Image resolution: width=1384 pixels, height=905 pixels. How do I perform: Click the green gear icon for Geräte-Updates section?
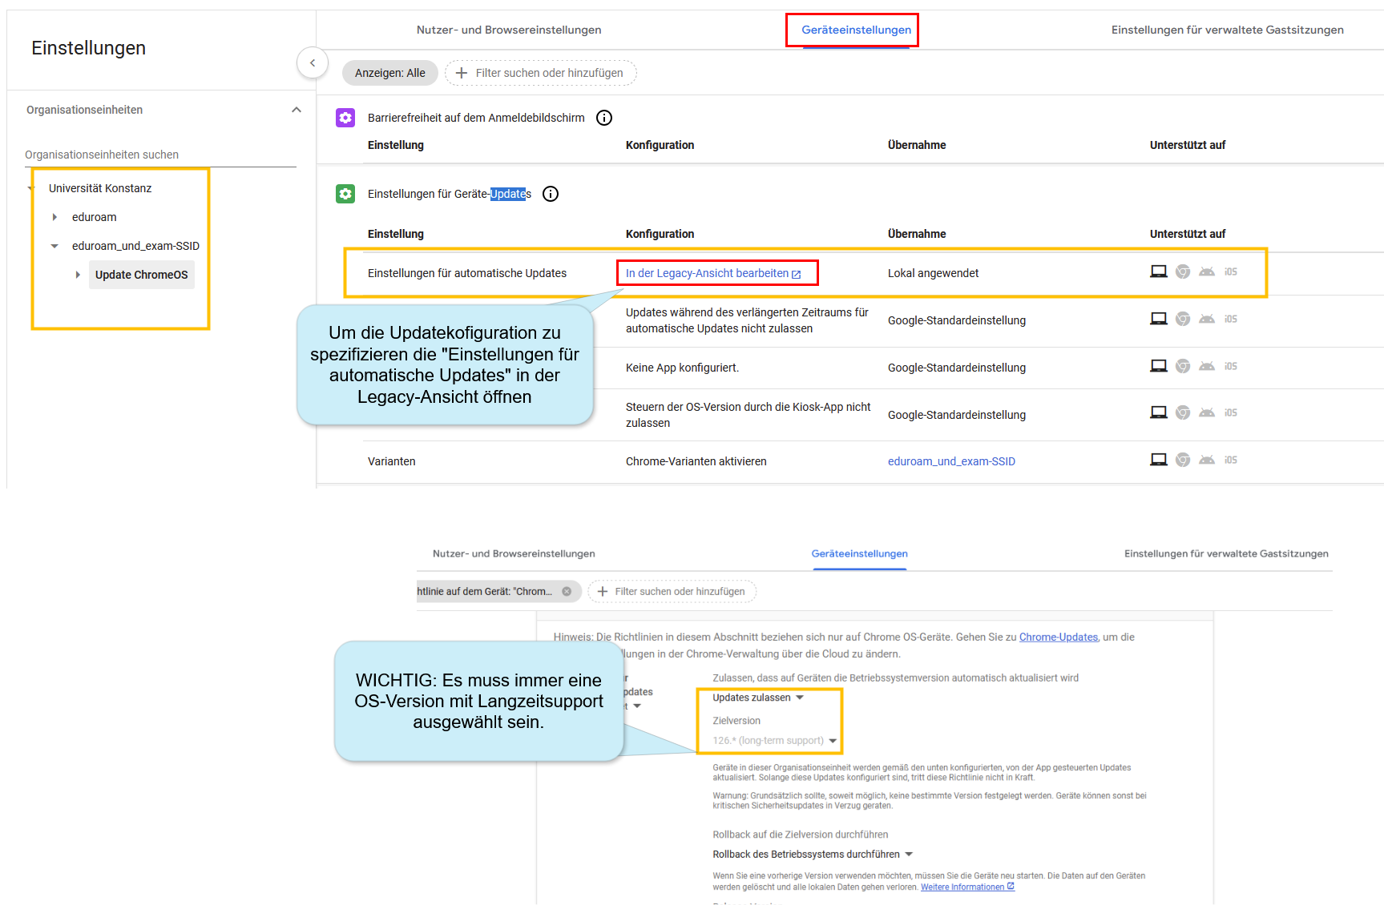tap(345, 194)
